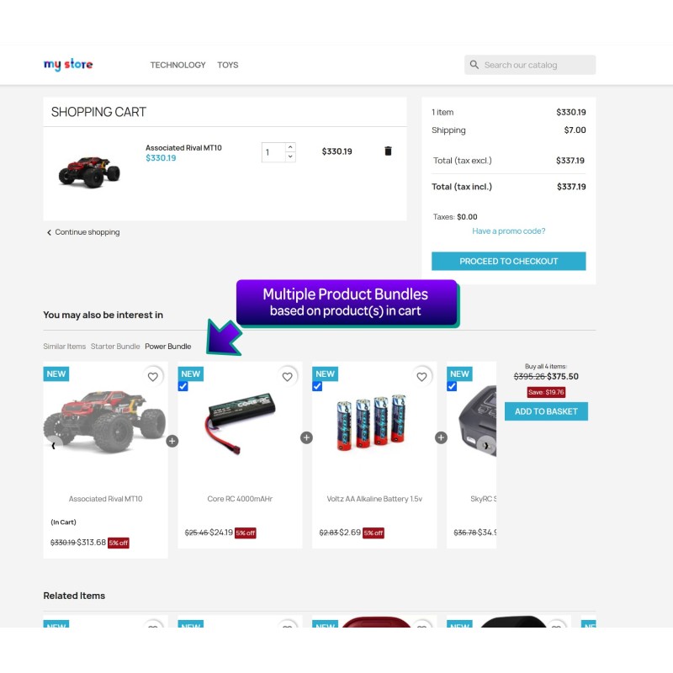Click the bundle monster truck image

coord(106,421)
